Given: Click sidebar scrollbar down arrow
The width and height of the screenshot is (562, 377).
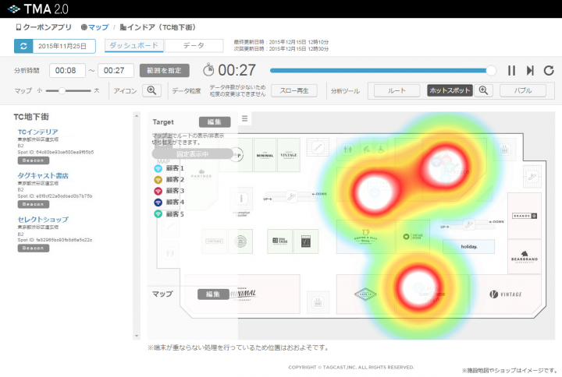Looking at the screenshot, I should (137, 336).
